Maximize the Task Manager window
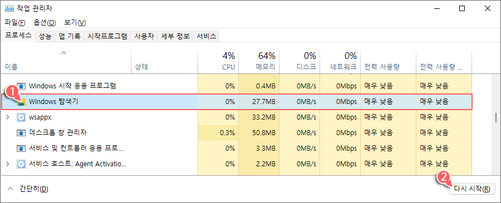The height and width of the screenshot is (203, 501). [462, 8]
